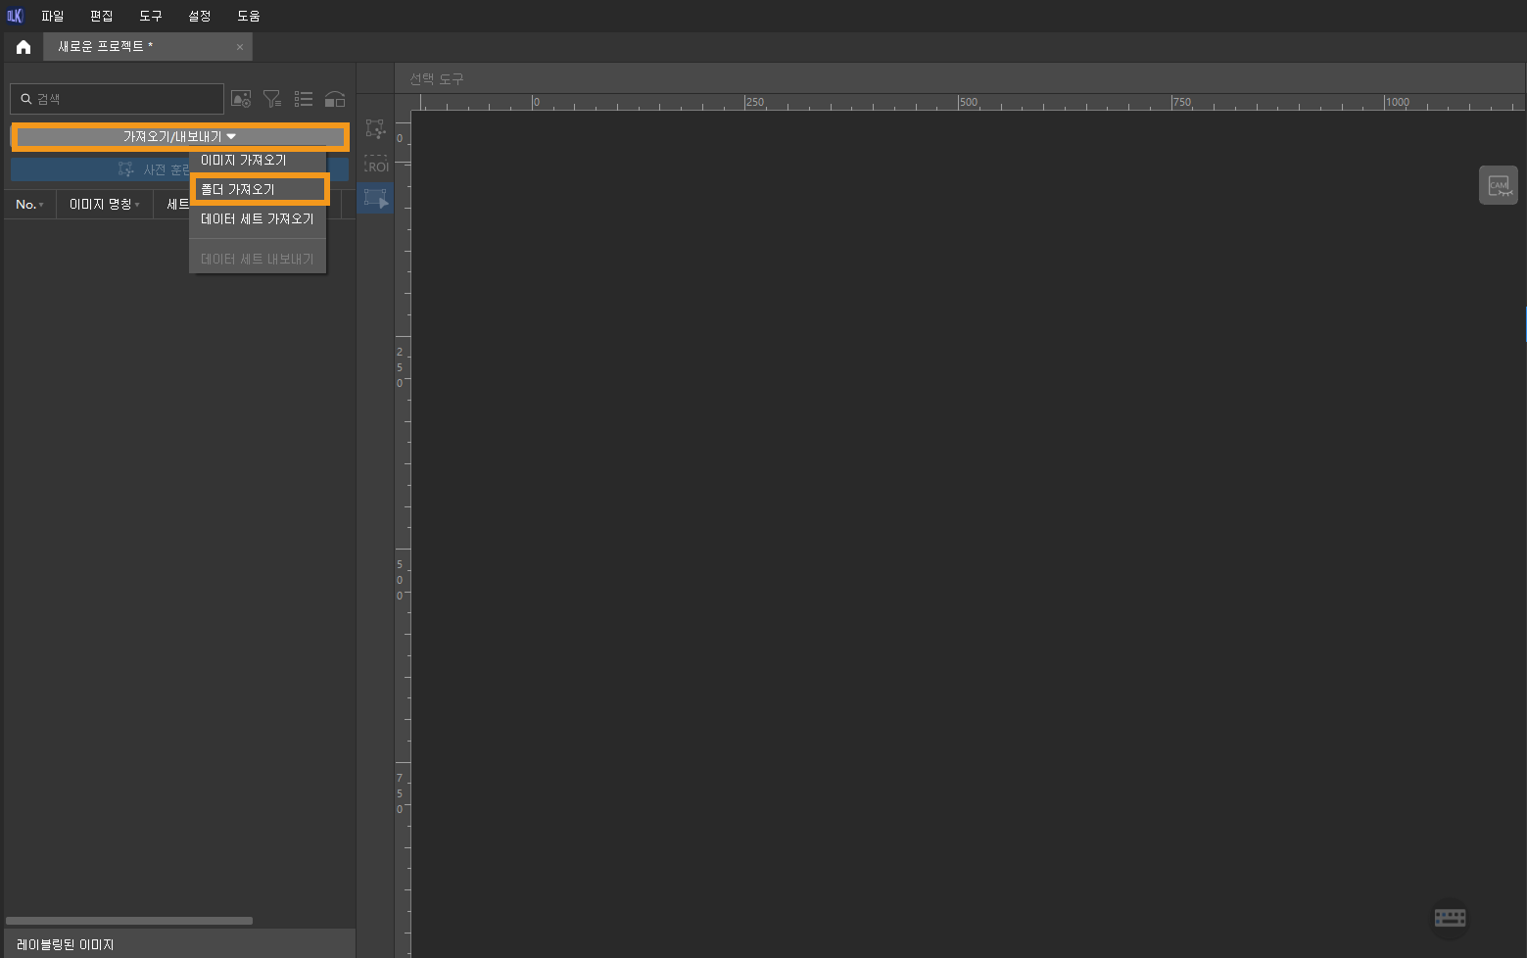Open the 도구 menu

click(x=151, y=16)
